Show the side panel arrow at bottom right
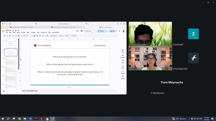 pos(126,92)
